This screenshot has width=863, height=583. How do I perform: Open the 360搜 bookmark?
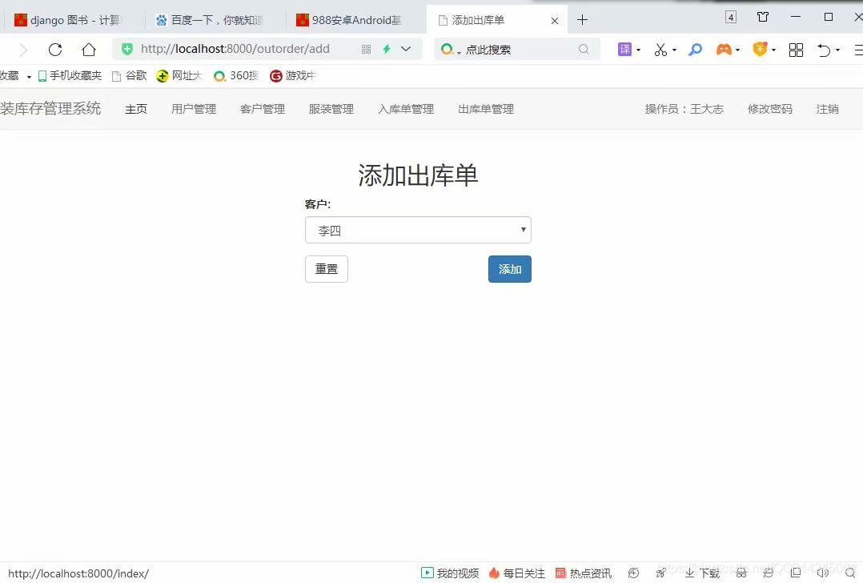coord(236,75)
